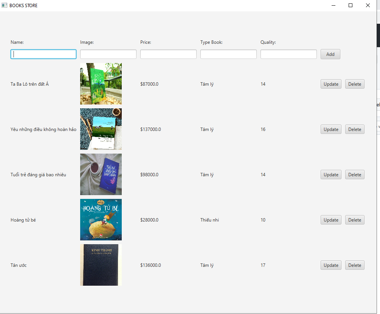This screenshot has width=380, height=314.
Task: Click the Yêu những điều không hoàn hảo cover
Action: (x=101, y=129)
